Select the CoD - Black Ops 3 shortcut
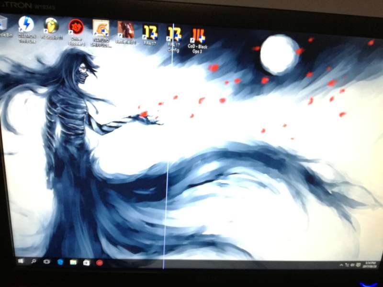Image resolution: width=383 pixels, height=287 pixels. (x=197, y=41)
